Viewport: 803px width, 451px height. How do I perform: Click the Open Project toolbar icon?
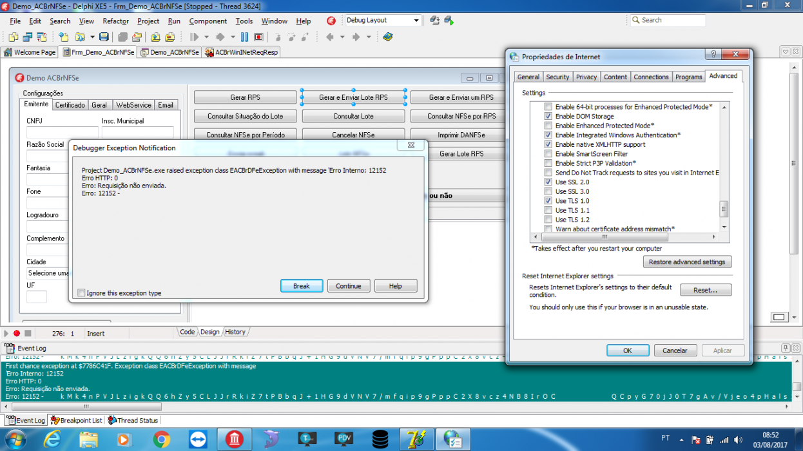[137, 37]
